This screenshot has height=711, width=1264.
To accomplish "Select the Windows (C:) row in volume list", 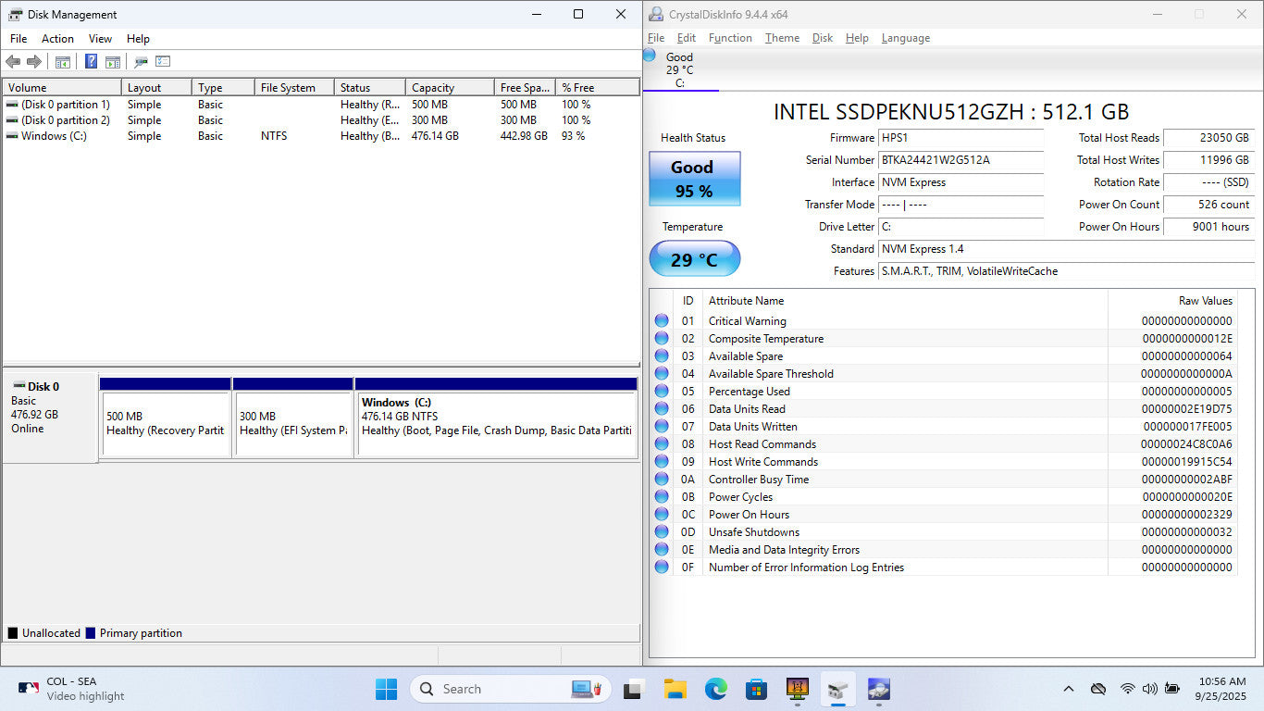I will 54,136.
